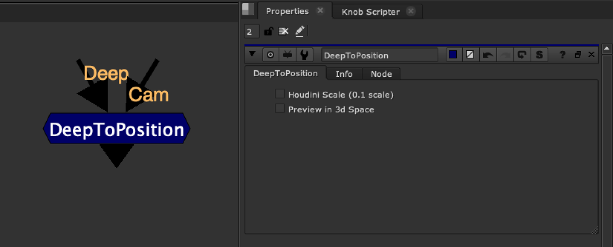This screenshot has height=247, width=613.
Task: Open node help with question mark icon
Action: tap(562, 55)
